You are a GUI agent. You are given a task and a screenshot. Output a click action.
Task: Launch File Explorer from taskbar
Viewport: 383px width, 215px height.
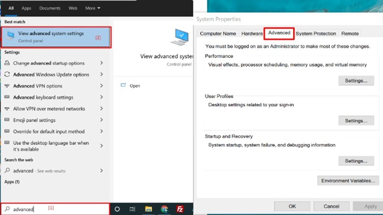point(148,209)
